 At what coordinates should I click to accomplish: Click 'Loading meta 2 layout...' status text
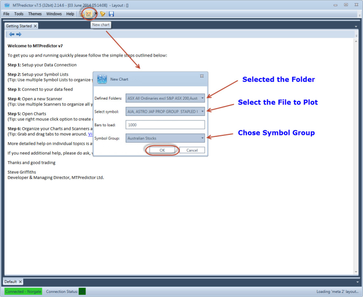point(338,292)
